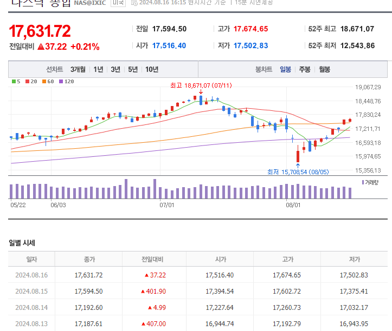Click the 선차트 label

click(55, 69)
